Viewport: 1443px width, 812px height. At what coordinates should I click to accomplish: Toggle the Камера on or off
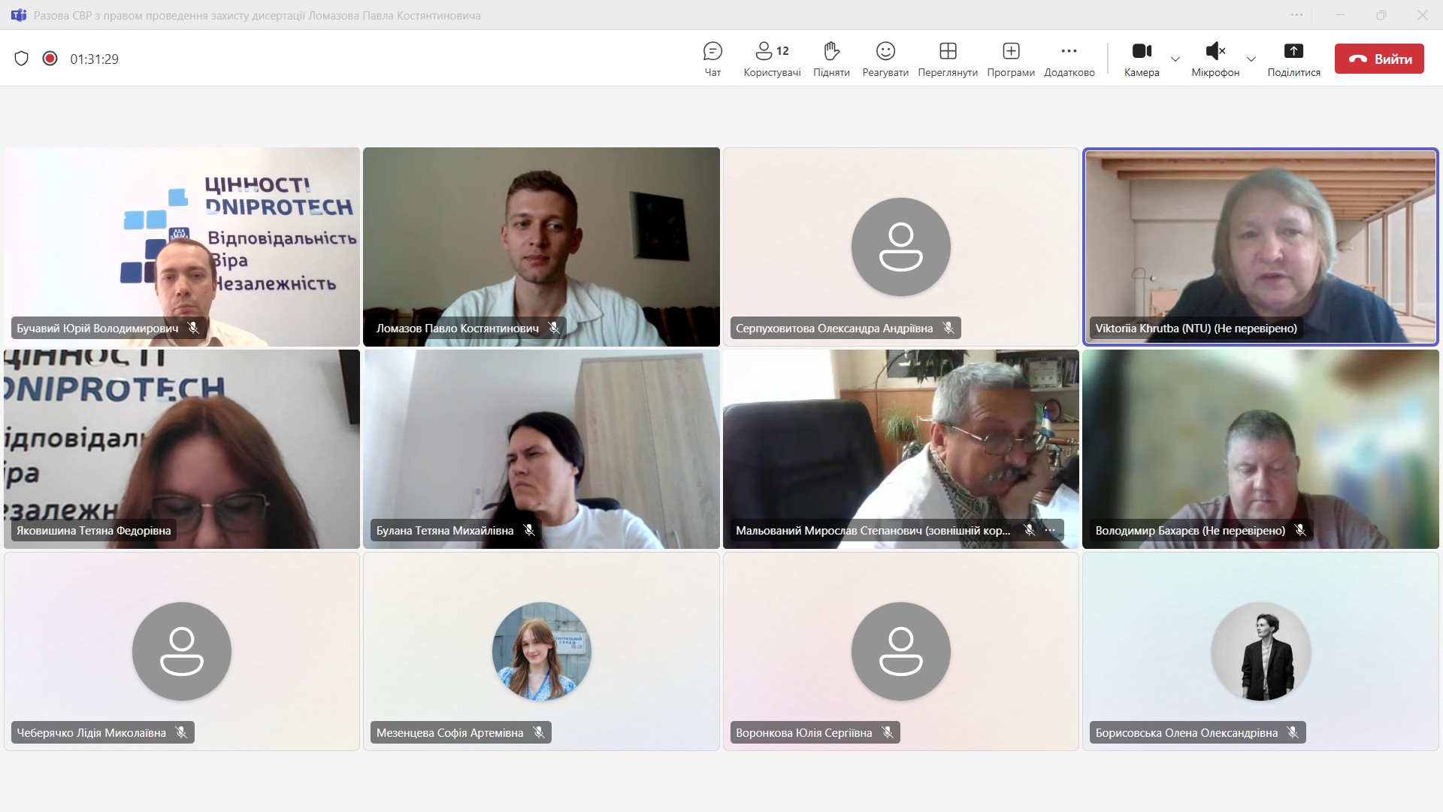pyautogui.click(x=1141, y=59)
